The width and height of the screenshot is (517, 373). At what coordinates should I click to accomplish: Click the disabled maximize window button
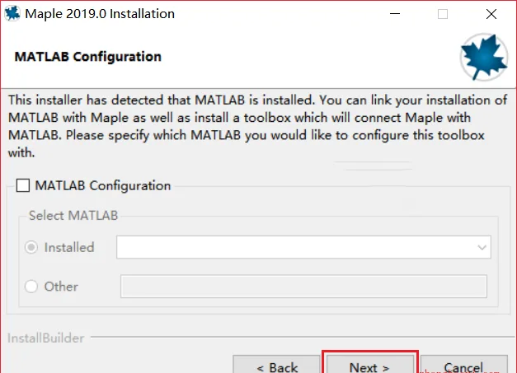(x=443, y=14)
